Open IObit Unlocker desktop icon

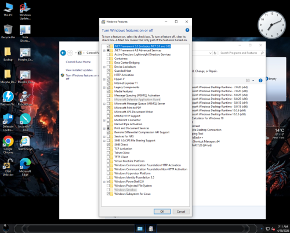8,167
